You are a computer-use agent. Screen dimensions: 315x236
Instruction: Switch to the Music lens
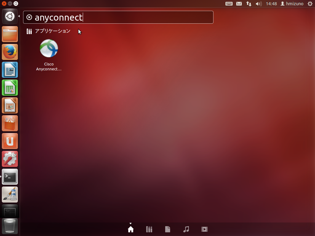coord(186,229)
